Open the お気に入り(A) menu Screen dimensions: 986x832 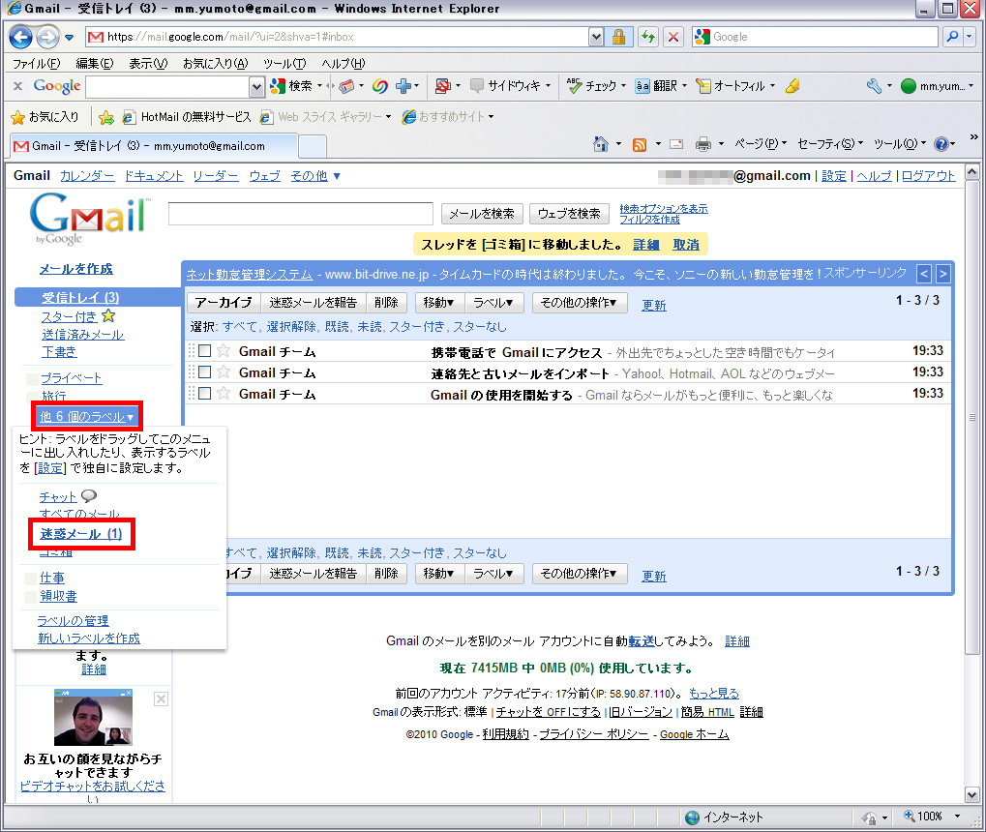tap(215, 64)
